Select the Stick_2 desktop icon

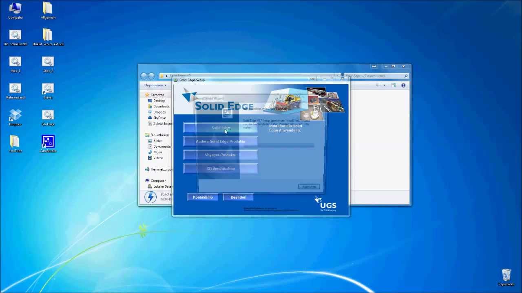pos(48,64)
